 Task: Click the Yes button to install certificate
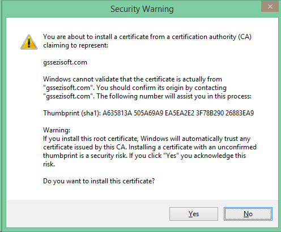click(x=194, y=214)
